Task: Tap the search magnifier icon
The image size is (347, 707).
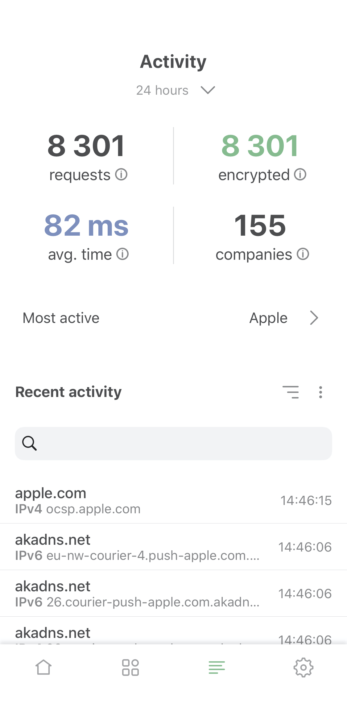Action: coord(30,444)
